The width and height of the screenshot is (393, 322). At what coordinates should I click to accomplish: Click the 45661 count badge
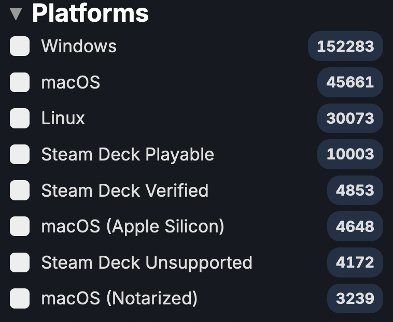(x=350, y=82)
